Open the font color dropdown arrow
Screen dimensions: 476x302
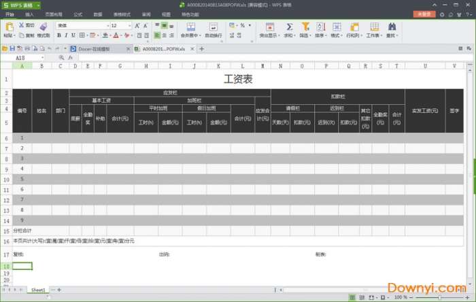(121, 35)
